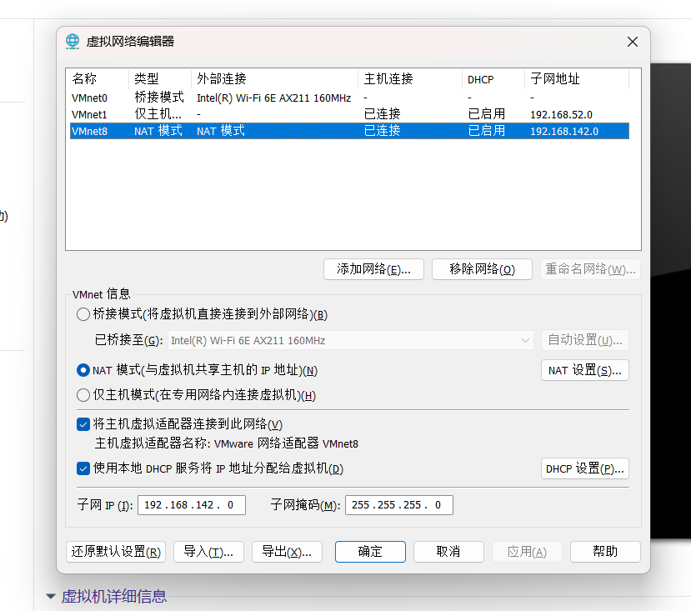Click 添加网络 button

point(373,269)
